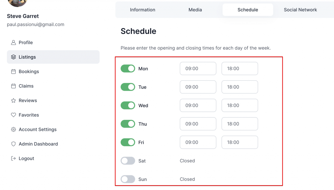Go to the Social Network tab

coord(300,10)
